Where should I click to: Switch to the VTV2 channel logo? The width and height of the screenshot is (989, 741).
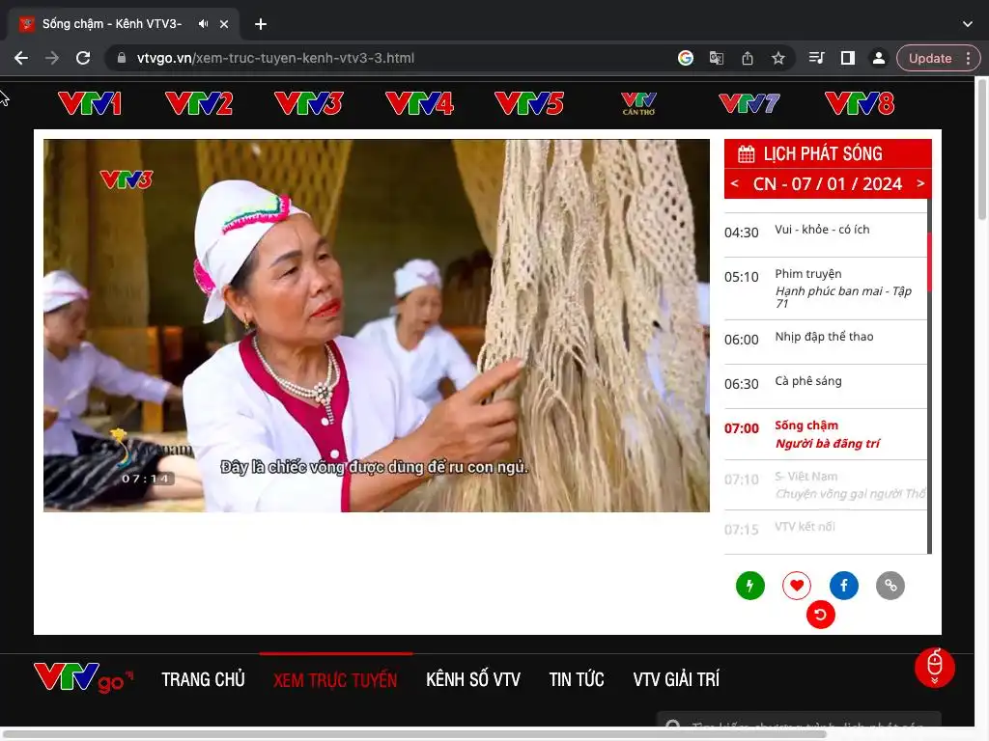click(199, 103)
